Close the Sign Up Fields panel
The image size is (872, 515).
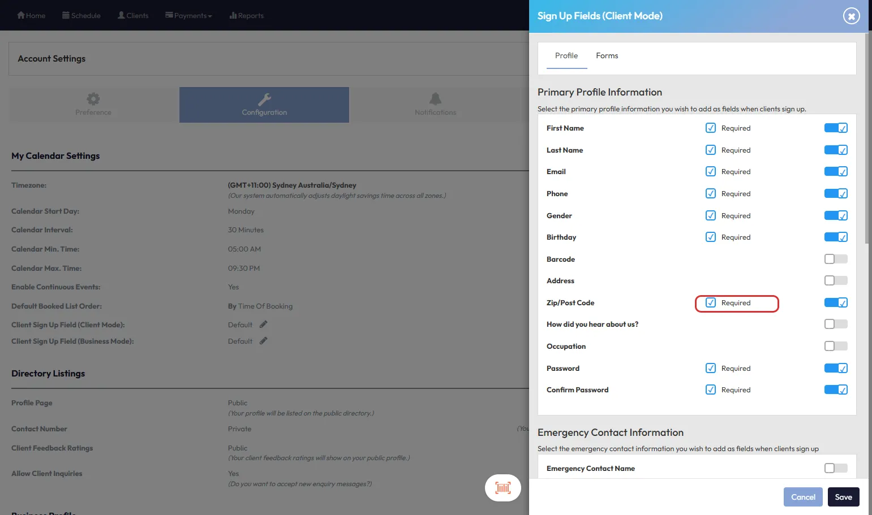(x=851, y=16)
